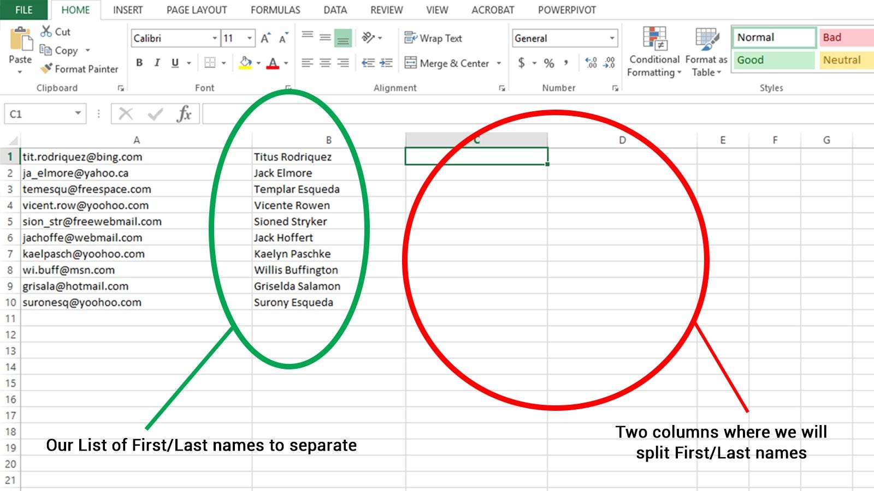Increase font size with large A
Screen dimensions: 874x491
(x=265, y=38)
